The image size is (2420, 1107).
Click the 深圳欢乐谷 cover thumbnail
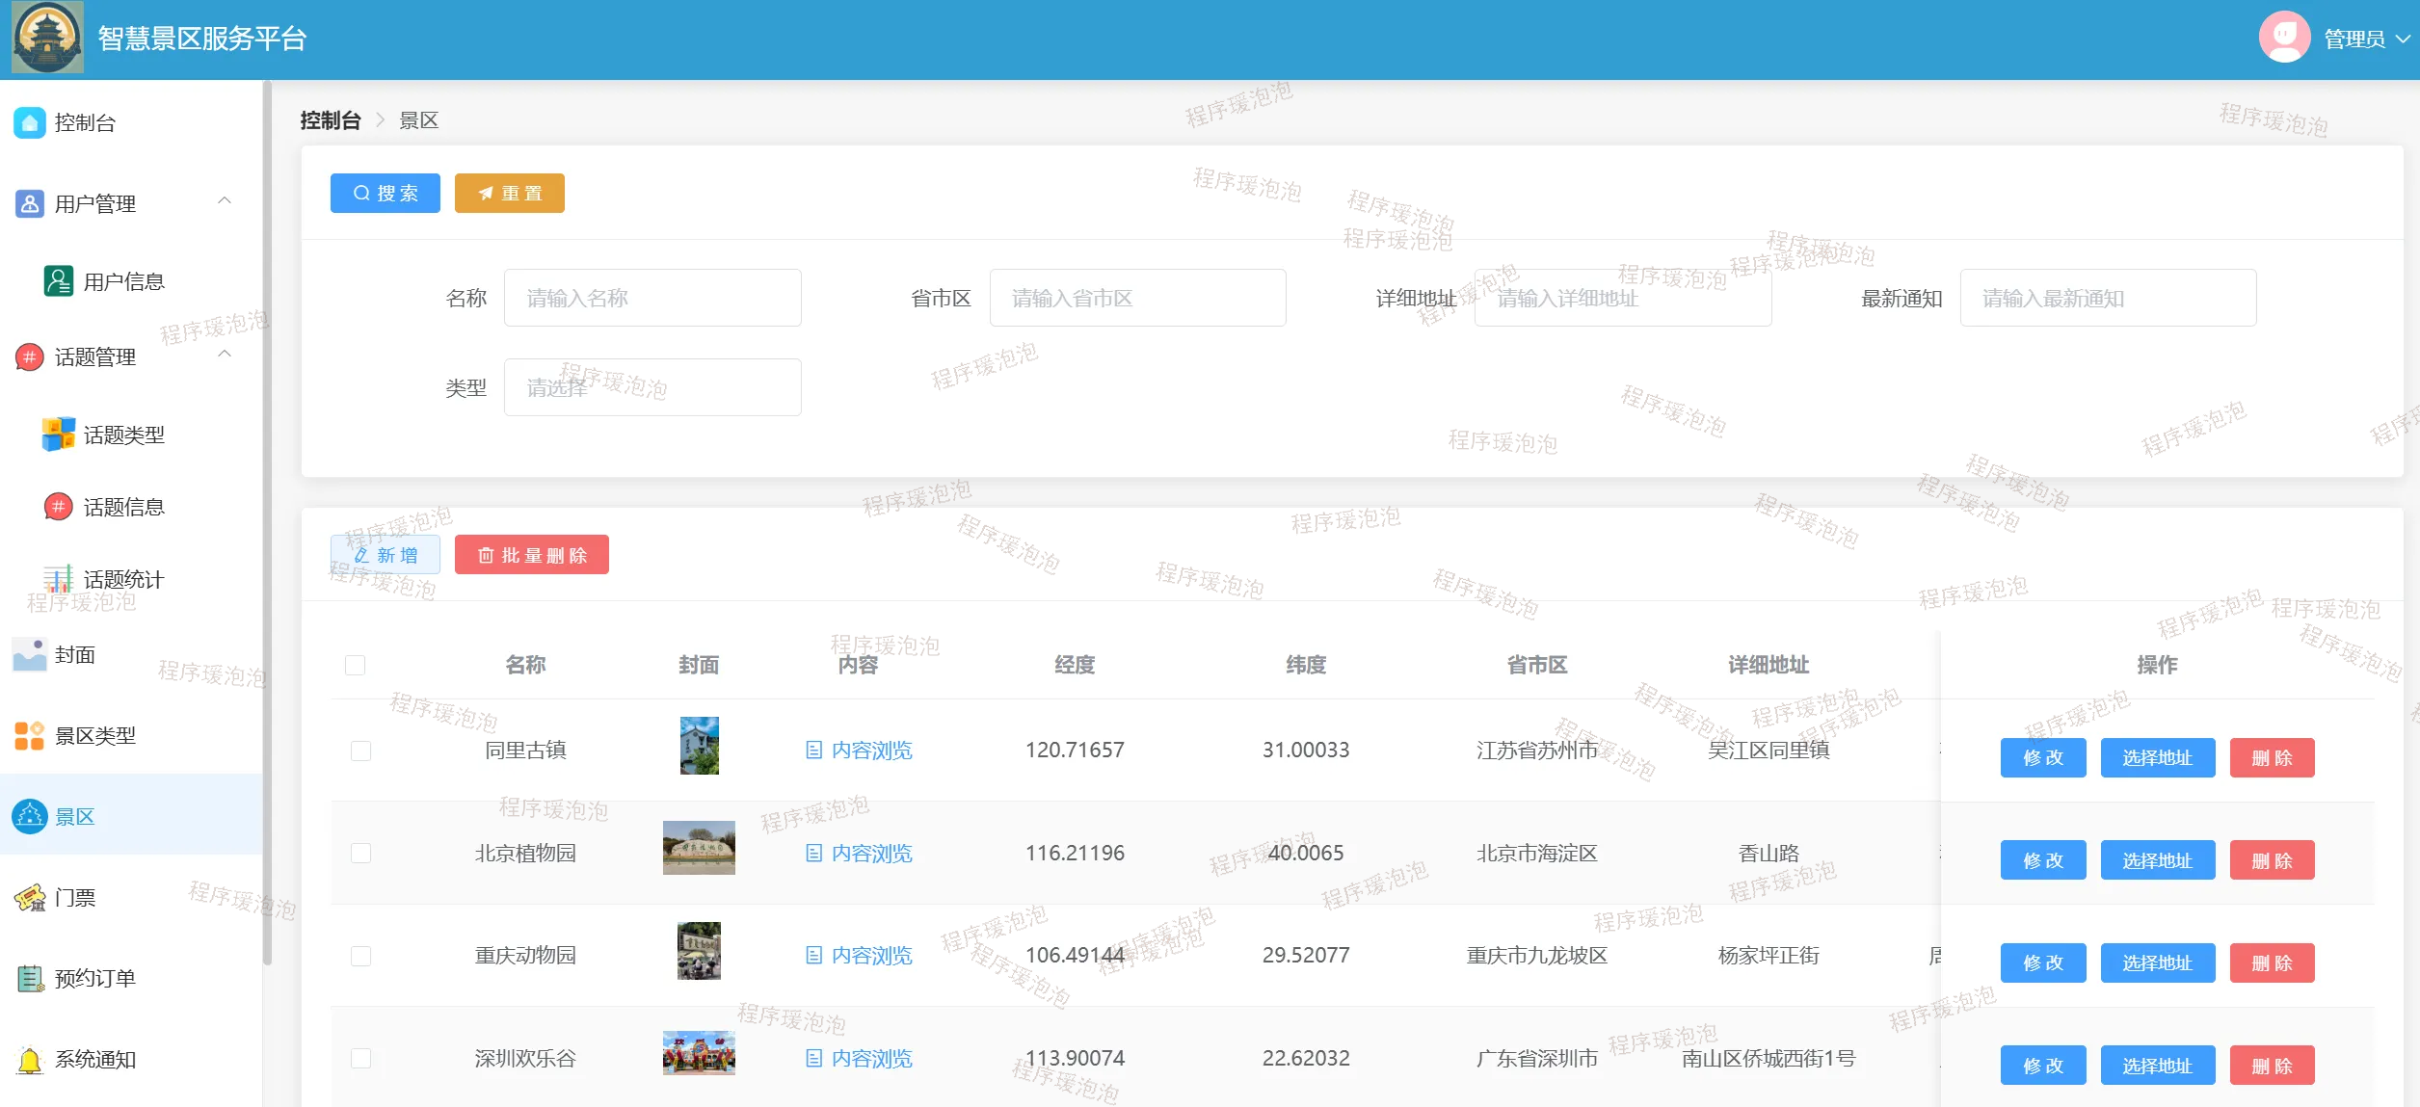point(699,1053)
